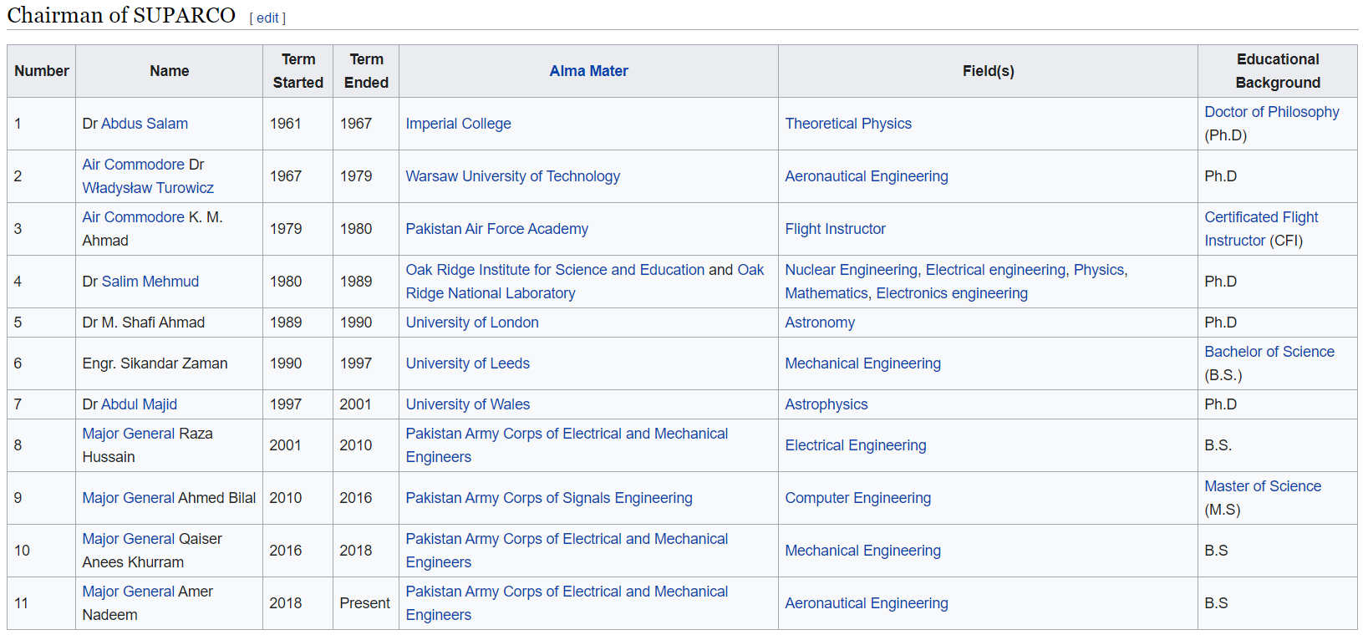The image size is (1363, 635).
Task: Click the Astrophysics link
Action: tap(826, 404)
